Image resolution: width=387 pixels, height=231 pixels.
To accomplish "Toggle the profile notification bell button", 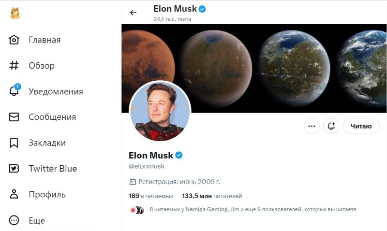I will point(331,126).
